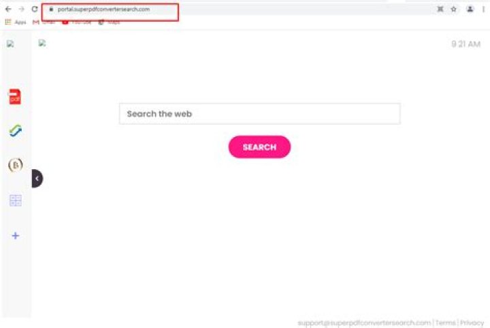Click the green-blue link converter sidebar icon
The width and height of the screenshot is (490, 328).
point(15,130)
